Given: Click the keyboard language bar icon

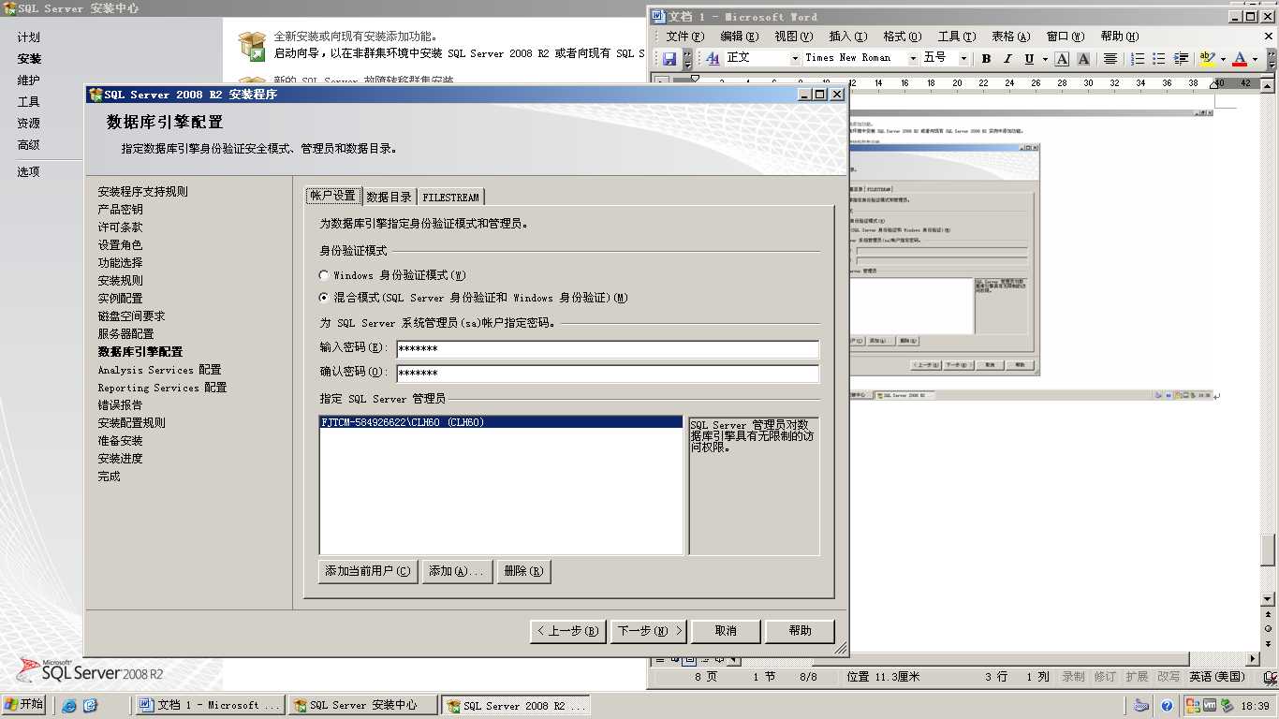Looking at the screenshot, I should [x=1141, y=706].
